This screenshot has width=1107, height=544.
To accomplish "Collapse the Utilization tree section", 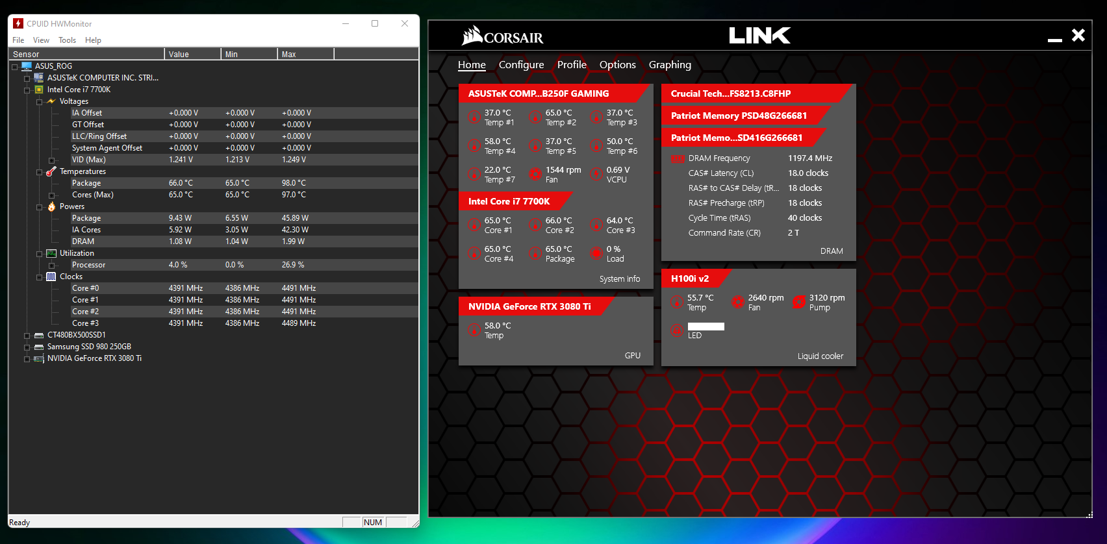I will pos(40,254).
